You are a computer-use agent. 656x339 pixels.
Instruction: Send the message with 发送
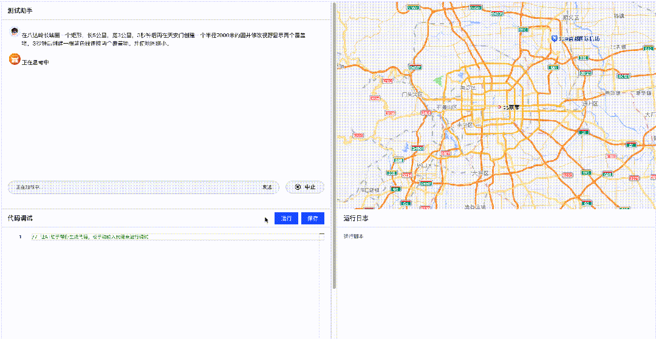pos(267,187)
